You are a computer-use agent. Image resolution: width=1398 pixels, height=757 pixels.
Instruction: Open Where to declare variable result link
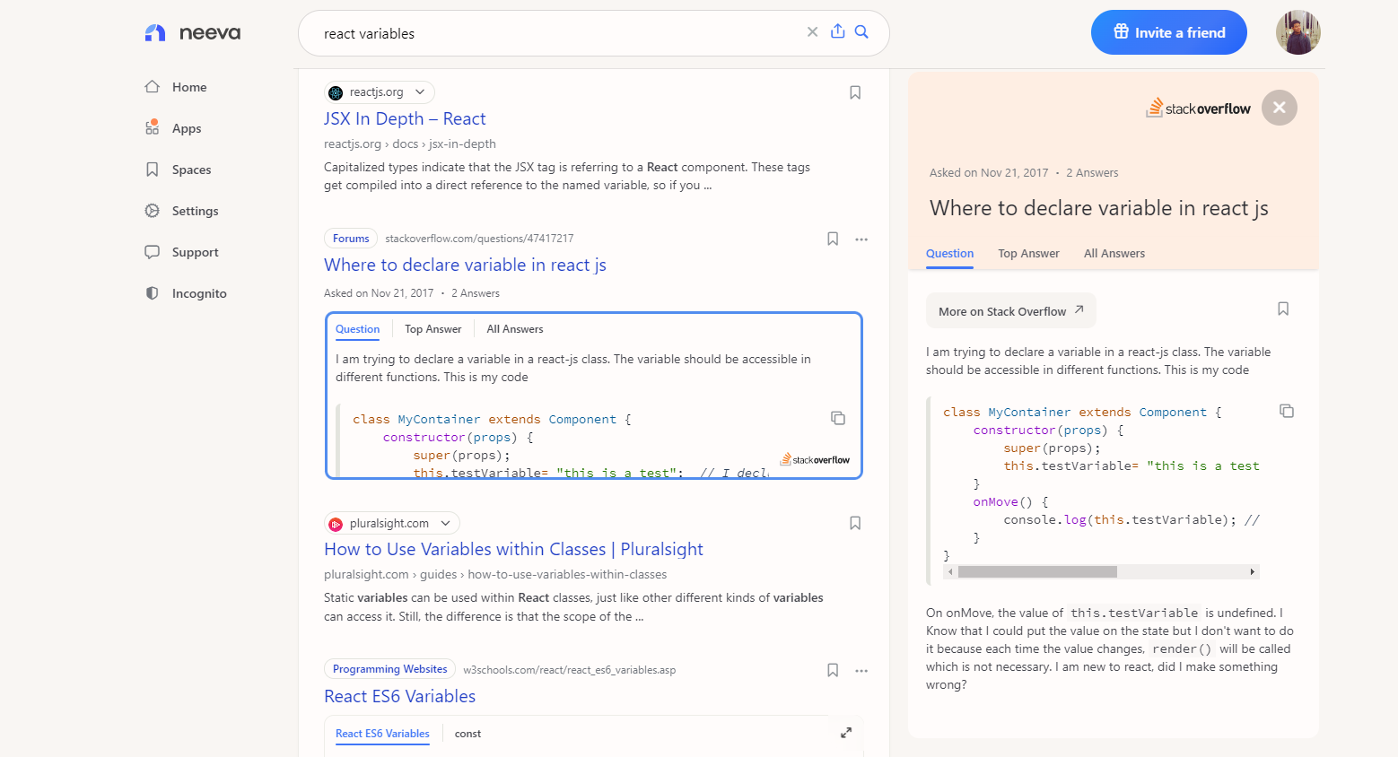[x=465, y=265]
